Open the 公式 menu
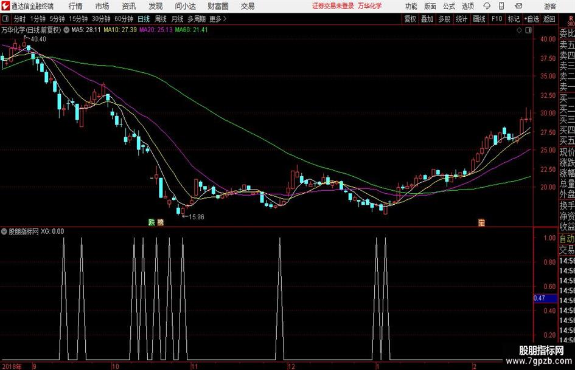 pyautogui.click(x=449, y=6)
